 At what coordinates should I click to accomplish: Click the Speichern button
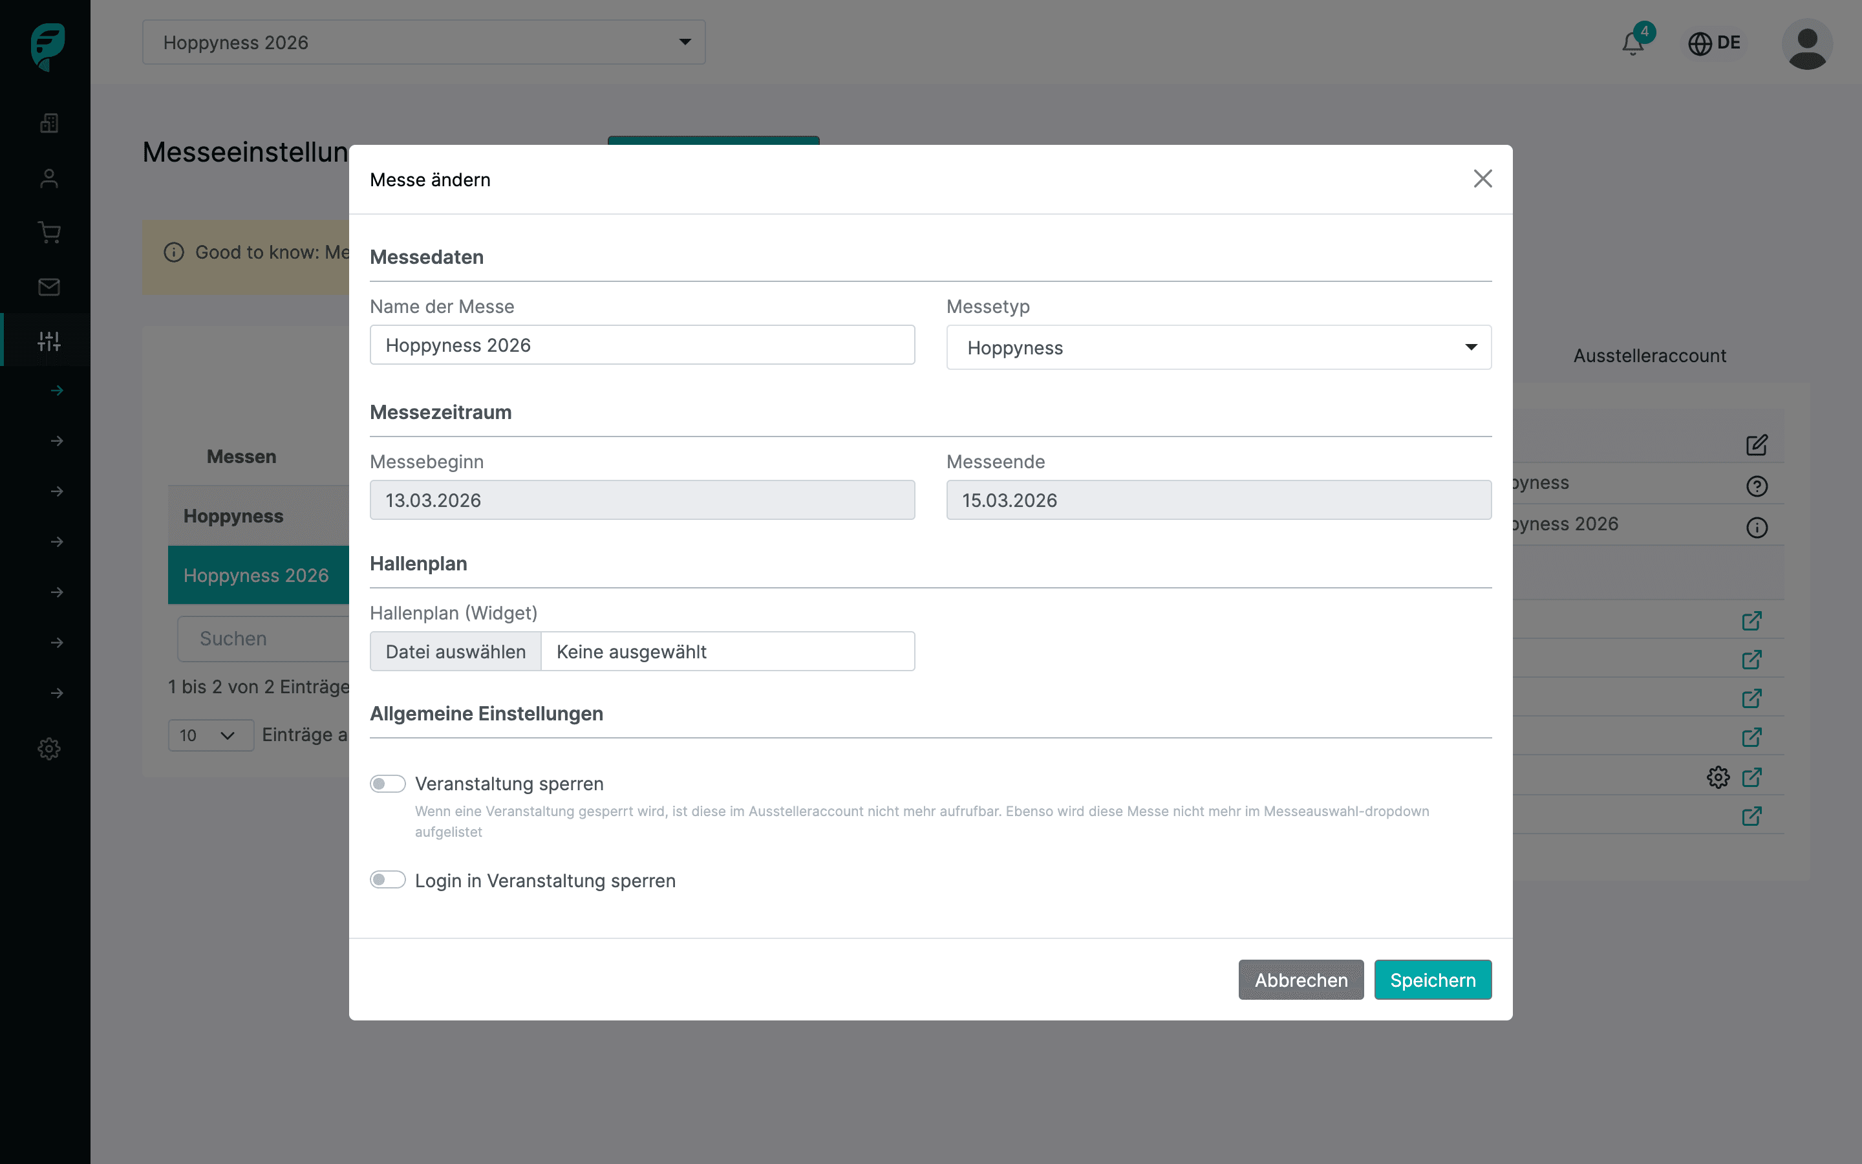[1432, 979]
